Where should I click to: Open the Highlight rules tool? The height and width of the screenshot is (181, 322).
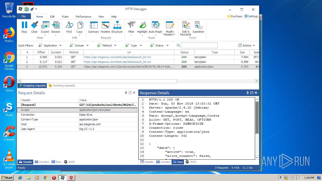[x=142, y=28]
